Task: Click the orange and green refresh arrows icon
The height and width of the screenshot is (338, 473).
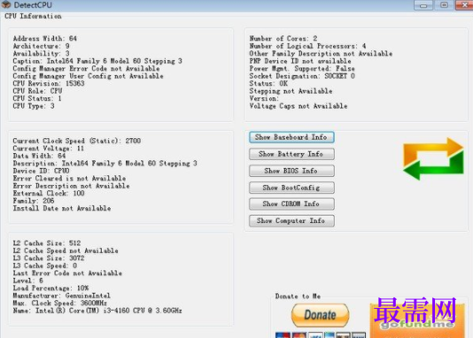Action: 433,158
